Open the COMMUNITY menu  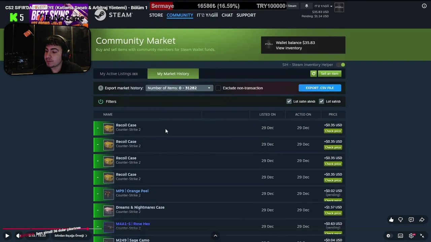pyautogui.click(x=180, y=15)
